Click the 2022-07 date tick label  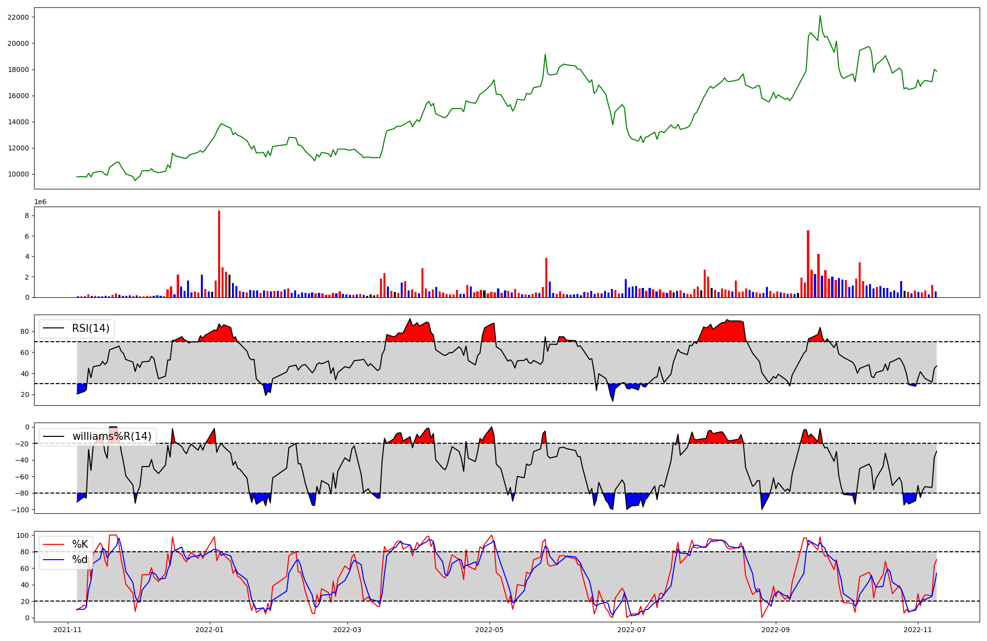(632, 630)
